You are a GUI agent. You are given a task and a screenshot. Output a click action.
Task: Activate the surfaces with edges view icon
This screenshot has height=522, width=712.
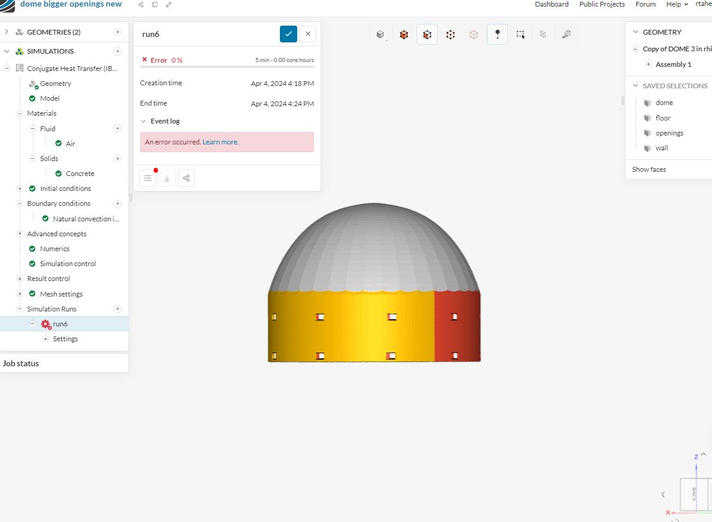pos(427,34)
